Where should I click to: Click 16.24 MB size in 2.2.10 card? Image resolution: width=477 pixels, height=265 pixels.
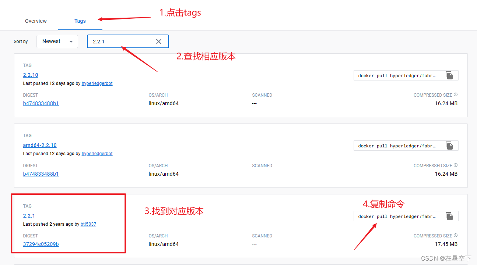pyautogui.click(x=446, y=103)
